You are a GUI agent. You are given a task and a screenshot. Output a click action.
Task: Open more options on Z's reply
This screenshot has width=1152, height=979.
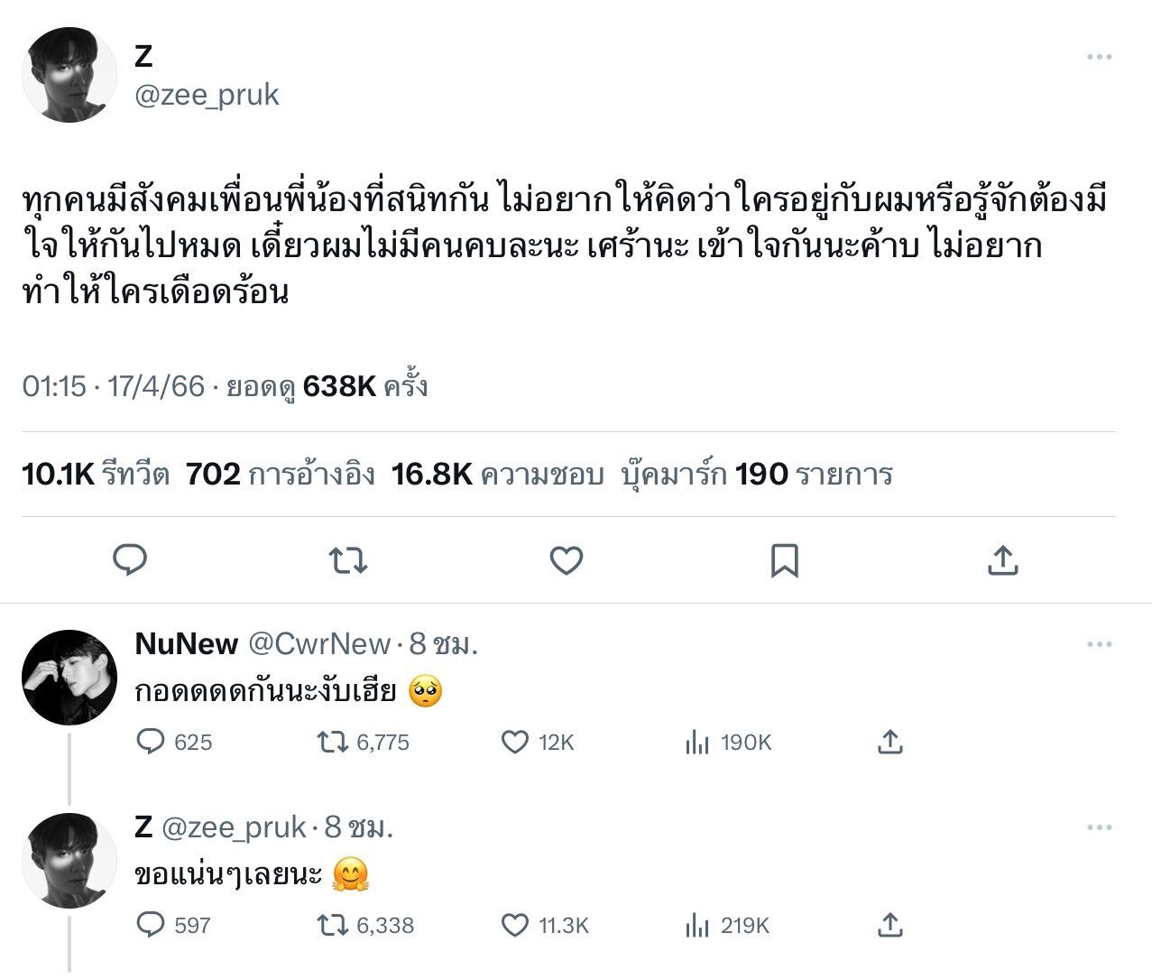pyautogui.click(x=1099, y=827)
